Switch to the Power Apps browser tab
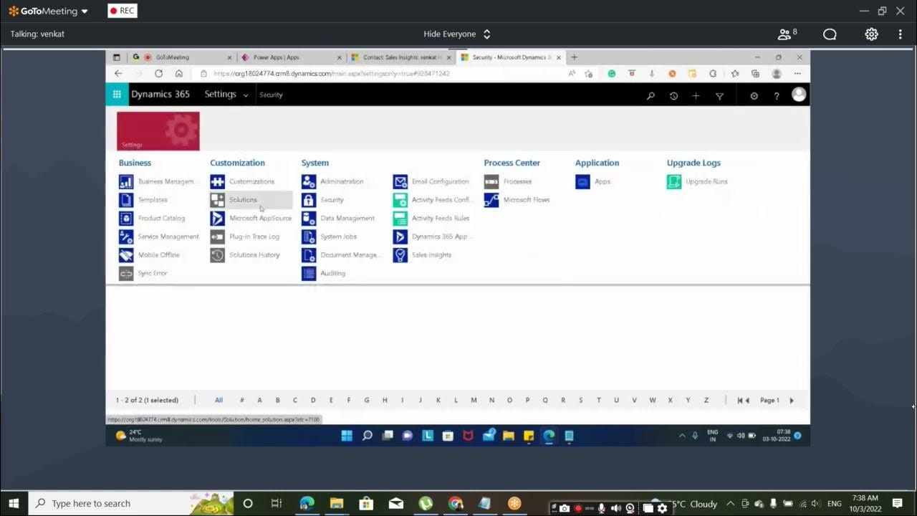This screenshot has width=917, height=516. pos(289,57)
